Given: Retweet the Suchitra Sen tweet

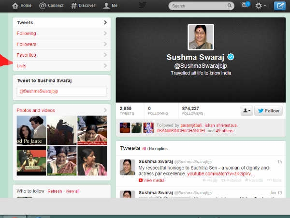Looking at the screenshot, I should (232, 180).
